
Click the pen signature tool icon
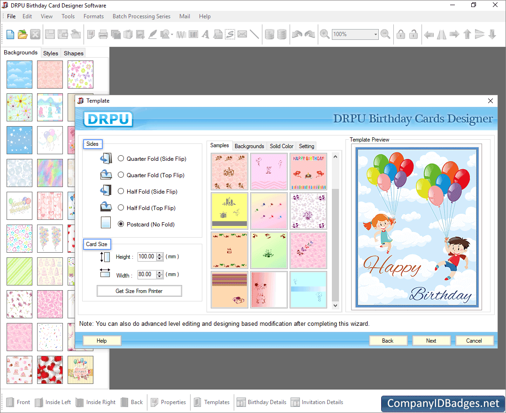point(152,34)
